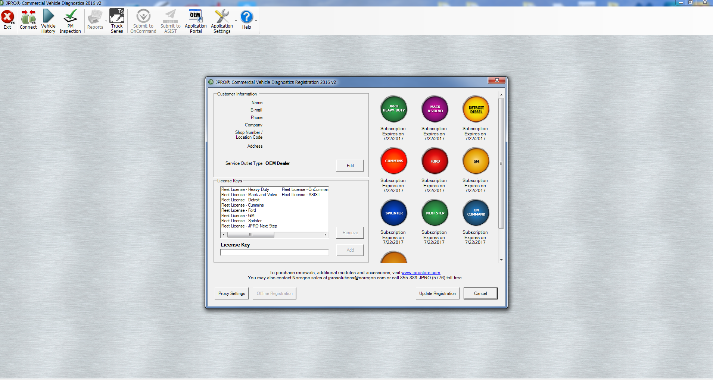Image resolution: width=713 pixels, height=380 pixels.
Task: Click license list horizontal scrollbar thumb
Action: click(x=251, y=235)
